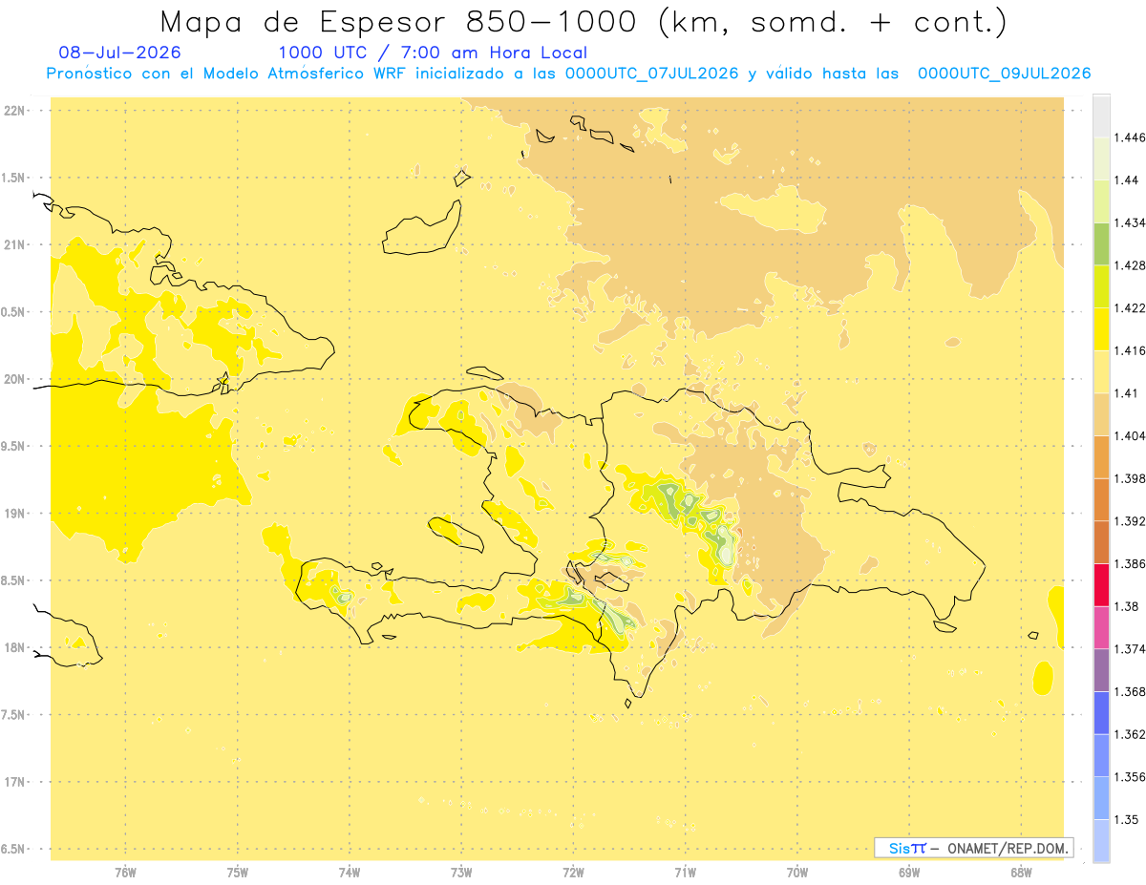Click the '1.35' colorbar value
1146x885 pixels.
[x=1126, y=819]
